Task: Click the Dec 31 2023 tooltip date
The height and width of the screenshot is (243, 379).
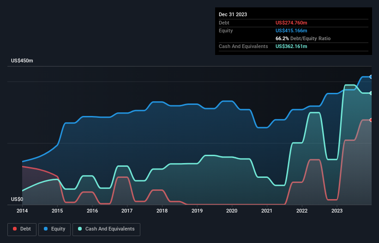Action: click(233, 14)
